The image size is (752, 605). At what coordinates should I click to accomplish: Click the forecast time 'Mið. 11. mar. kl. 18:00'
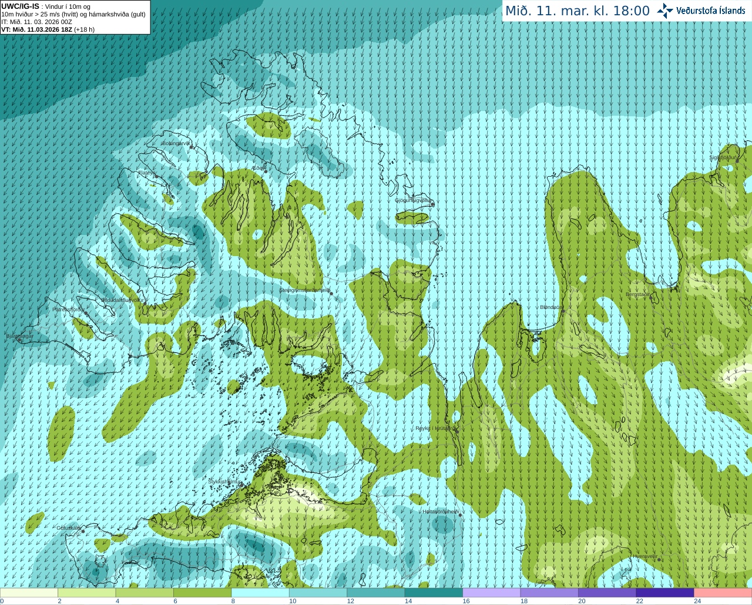[x=578, y=11]
